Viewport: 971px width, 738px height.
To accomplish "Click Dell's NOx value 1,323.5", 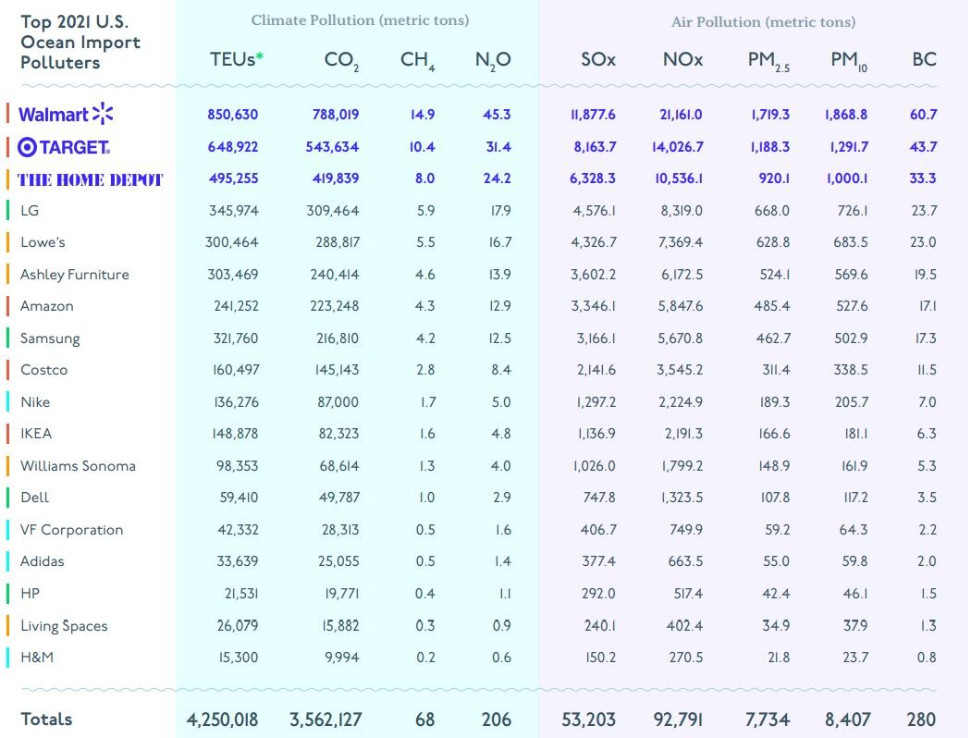I will click(682, 498).
